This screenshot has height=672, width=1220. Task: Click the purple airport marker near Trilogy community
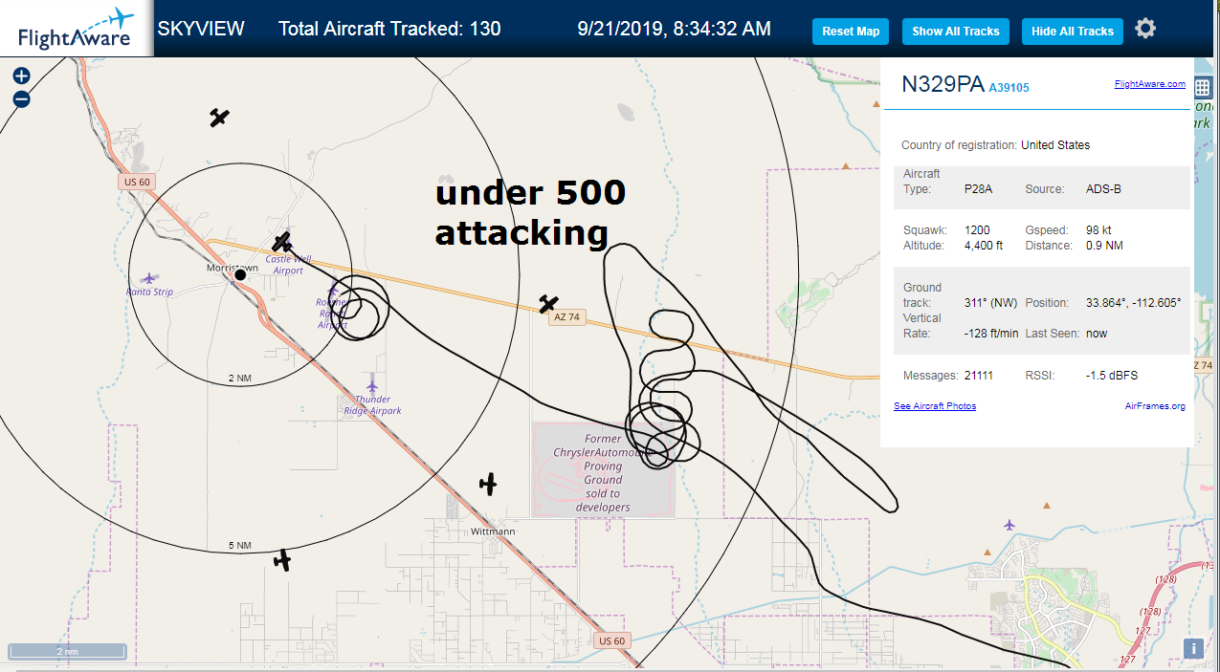tap(1009, 525)
